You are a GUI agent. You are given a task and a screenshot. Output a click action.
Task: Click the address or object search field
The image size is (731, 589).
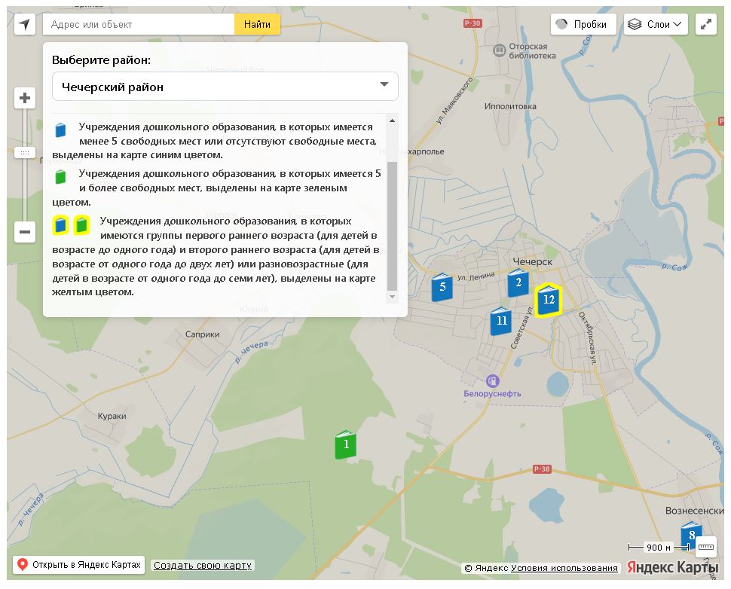tap(139, 24)
